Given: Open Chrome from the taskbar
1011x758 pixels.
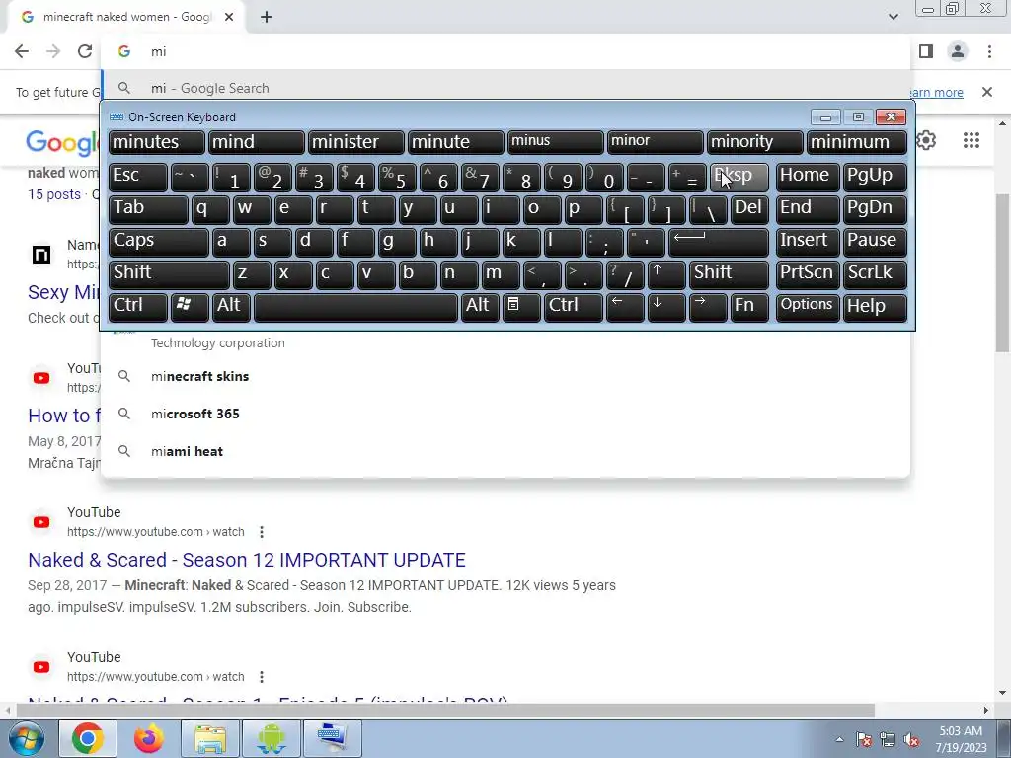Looking at the screenshot, I should pos(87,738).
